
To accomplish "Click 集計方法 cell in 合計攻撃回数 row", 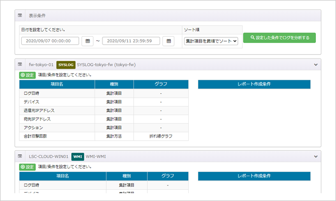I will pyautogui.click(x=114, y=136).
